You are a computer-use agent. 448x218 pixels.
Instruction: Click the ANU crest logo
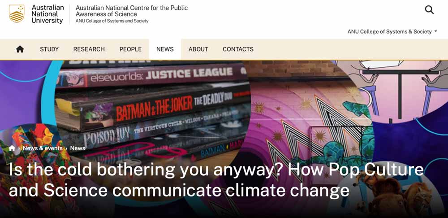[17, 14]
